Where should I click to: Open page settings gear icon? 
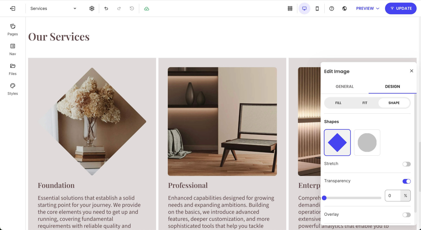pyautogui.click(x=92, y=8)
